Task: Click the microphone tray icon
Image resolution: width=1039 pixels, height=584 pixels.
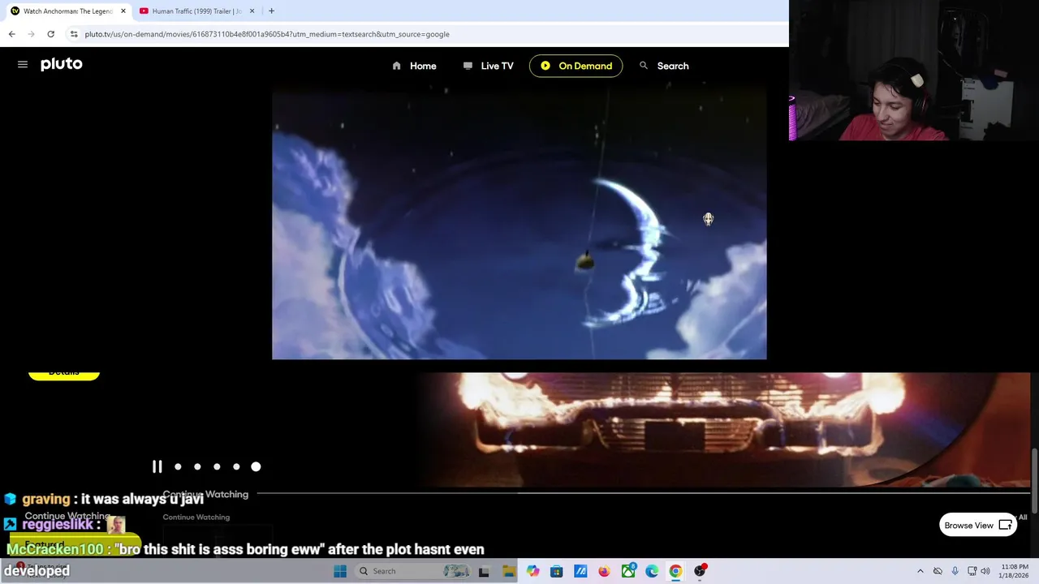Action: click(x=955, y=571)
